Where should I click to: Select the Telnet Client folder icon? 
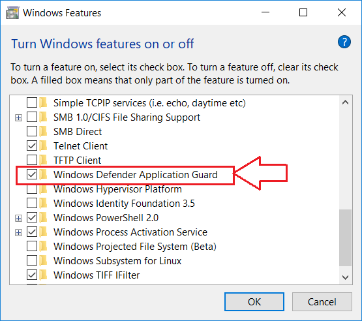(x=44, y=146)
